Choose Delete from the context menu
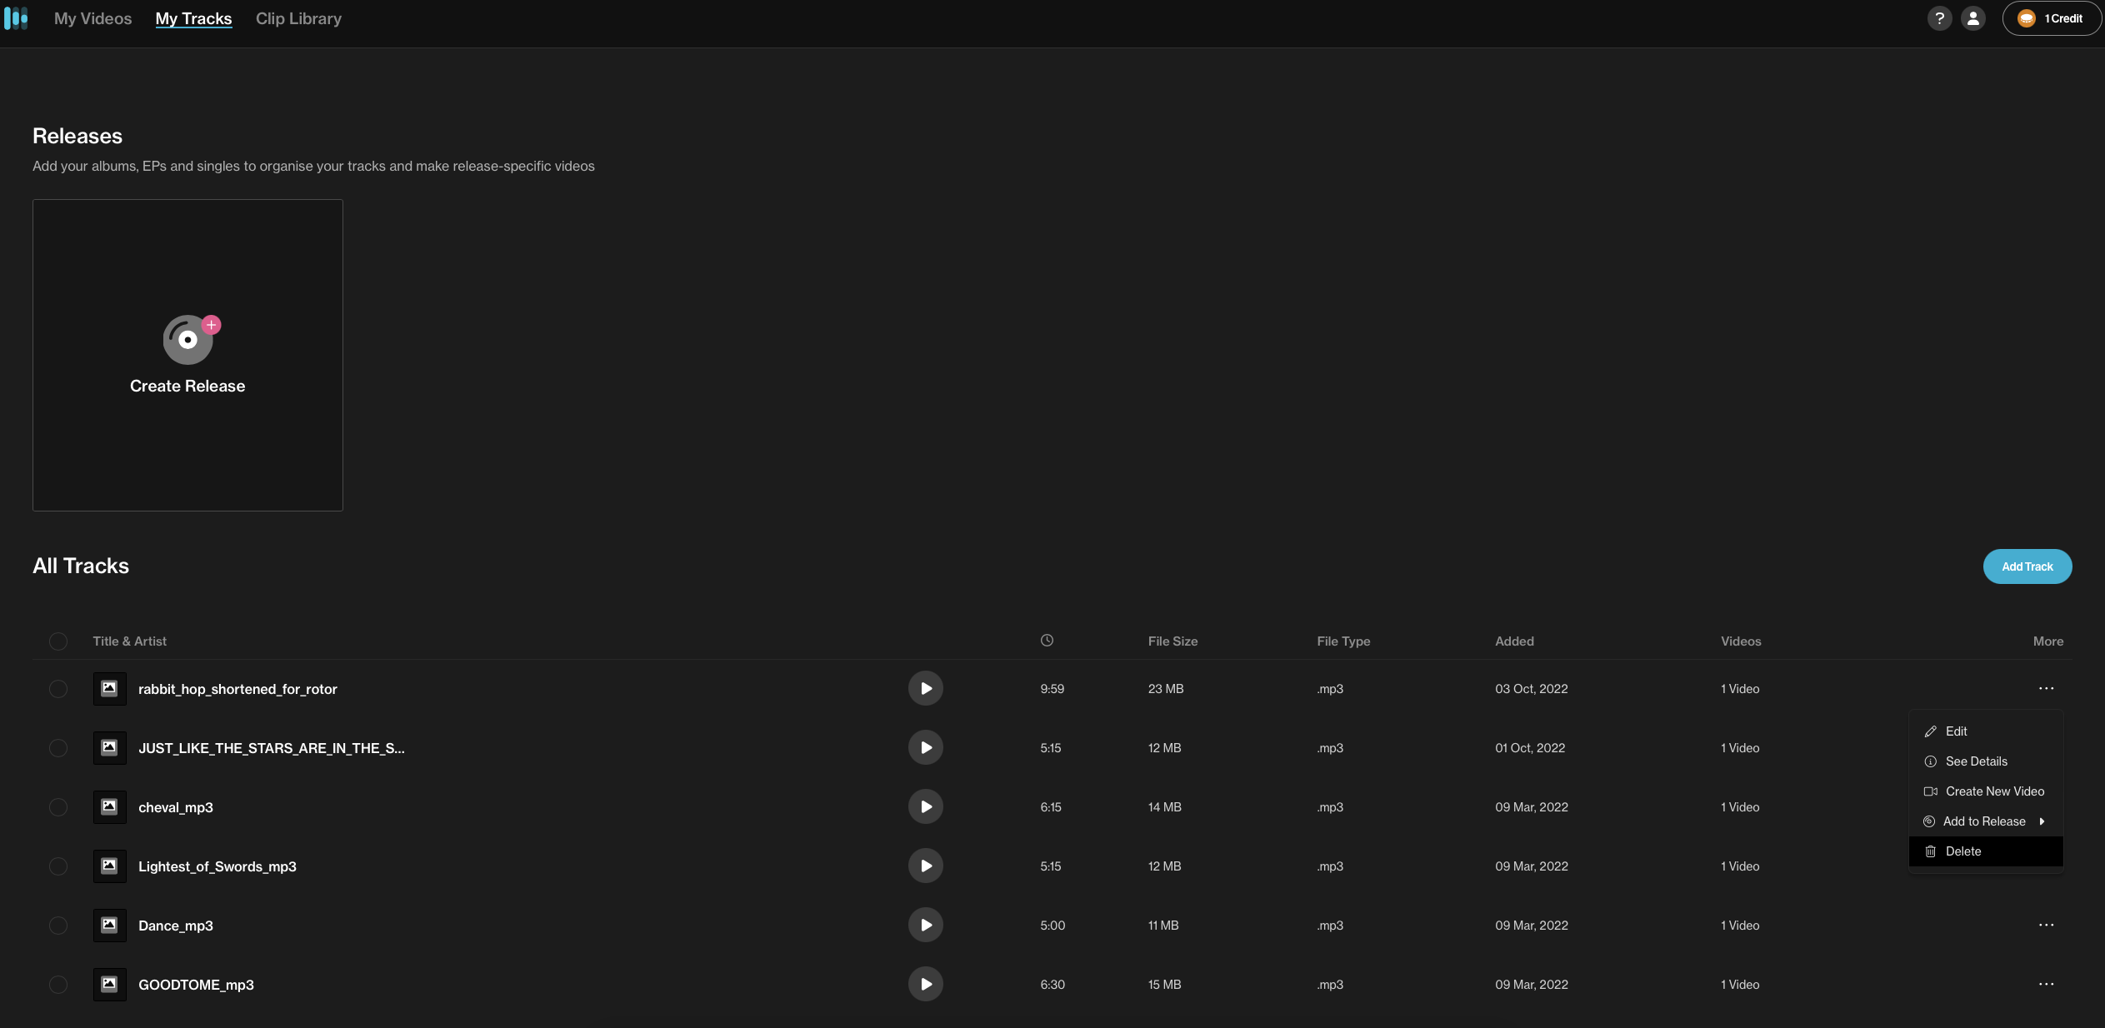The image size is (2105, 1028). tap(1963, 851)
